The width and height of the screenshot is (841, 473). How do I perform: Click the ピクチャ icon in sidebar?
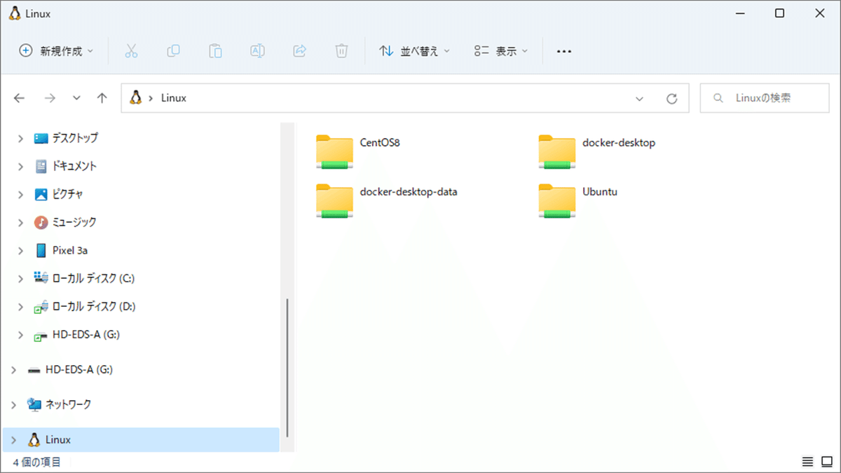[x=41, y=194]
